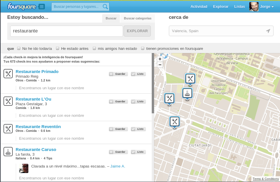This screenshot has height=182, width=280.
Task: Open the list icon beside the foursquare logo
Action: click(x=41, y=6)
